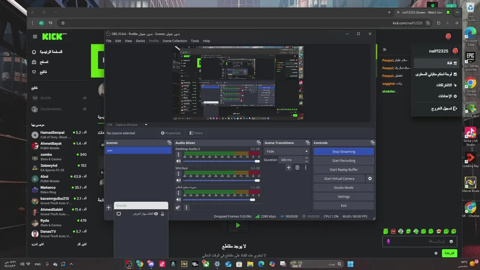Mute the Mic/Aux speaker icon

pyautogui.click(x=178, y=180)
